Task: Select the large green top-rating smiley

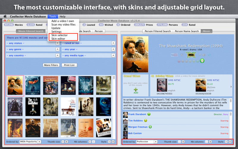Action: (x=202, y=61)
